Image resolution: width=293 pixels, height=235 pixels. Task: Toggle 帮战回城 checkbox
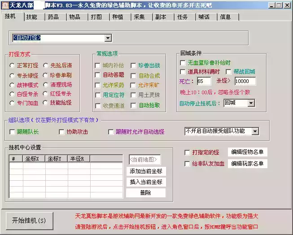point(228,72)
